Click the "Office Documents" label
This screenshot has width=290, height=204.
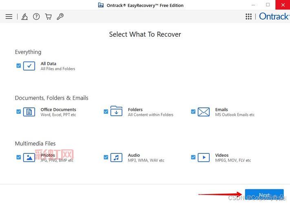tap(58, 110)
